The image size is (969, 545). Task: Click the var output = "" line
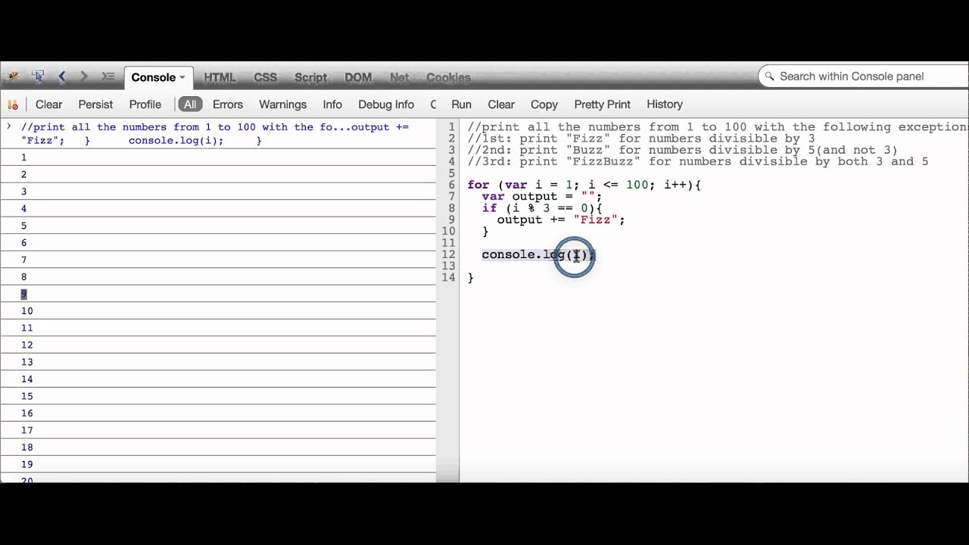(542, 196)
